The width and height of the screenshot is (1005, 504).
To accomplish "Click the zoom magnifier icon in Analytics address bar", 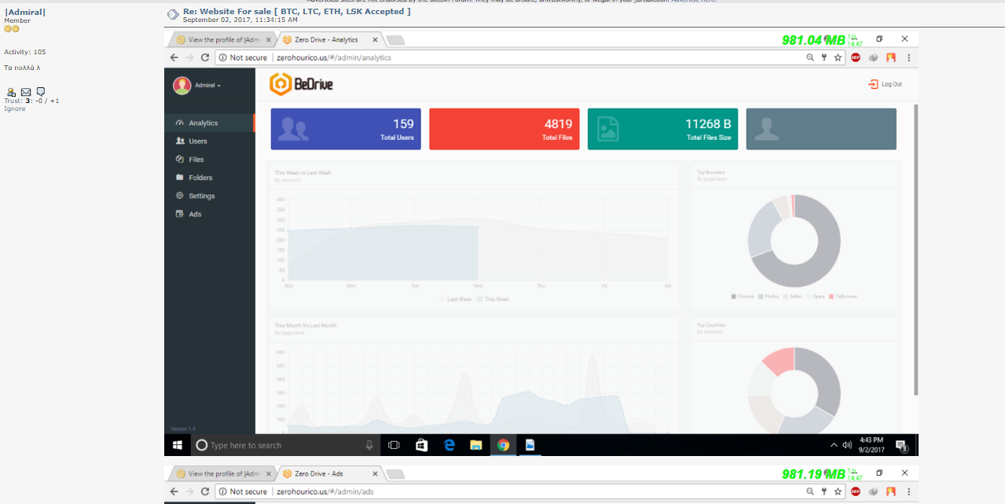I will click(x=810, y=57).
